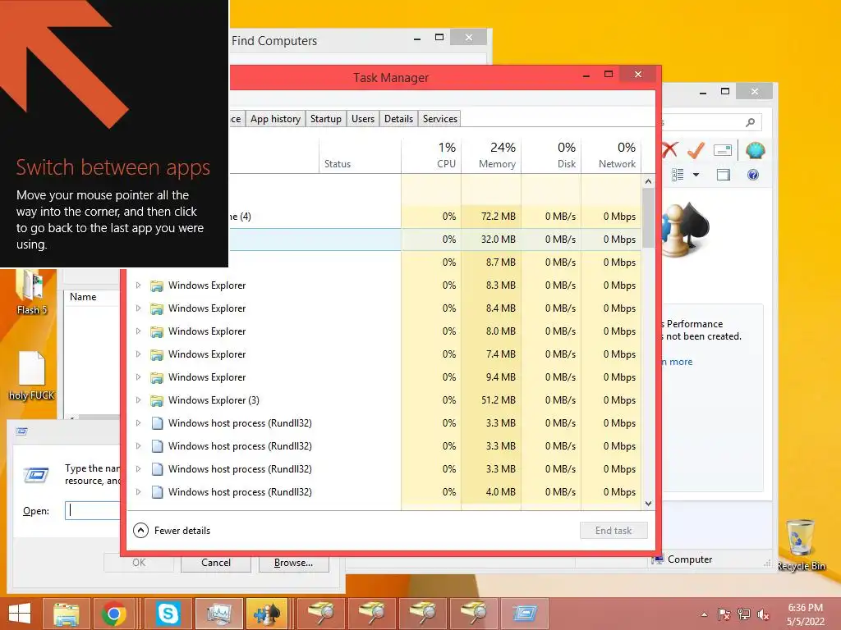841x630 pixels.
Task: Click the search magnifier in the Games window
Action: click(x=751, y=123)
